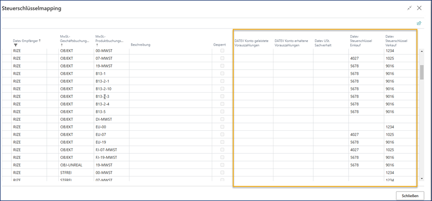
Task: Click the Datev Steuerschlüssel Verkauf column header
Action: [396, 40]
